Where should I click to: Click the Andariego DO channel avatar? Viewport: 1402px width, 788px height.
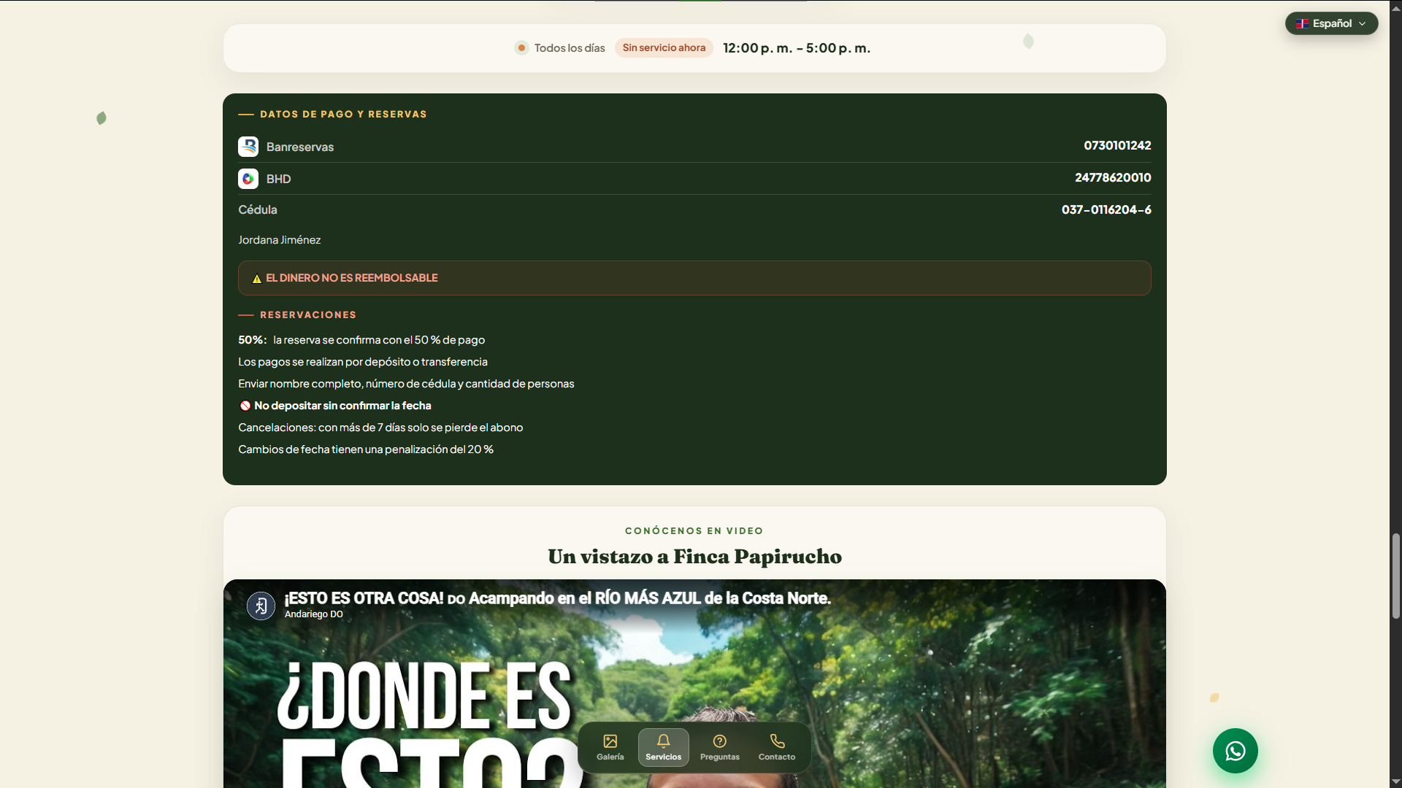(261, 606)
